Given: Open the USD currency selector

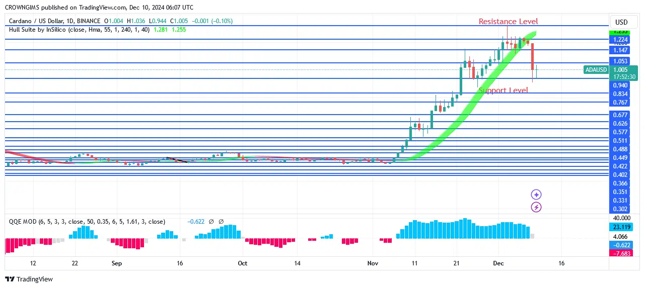Looking at the screenshot, I should 621,22.
